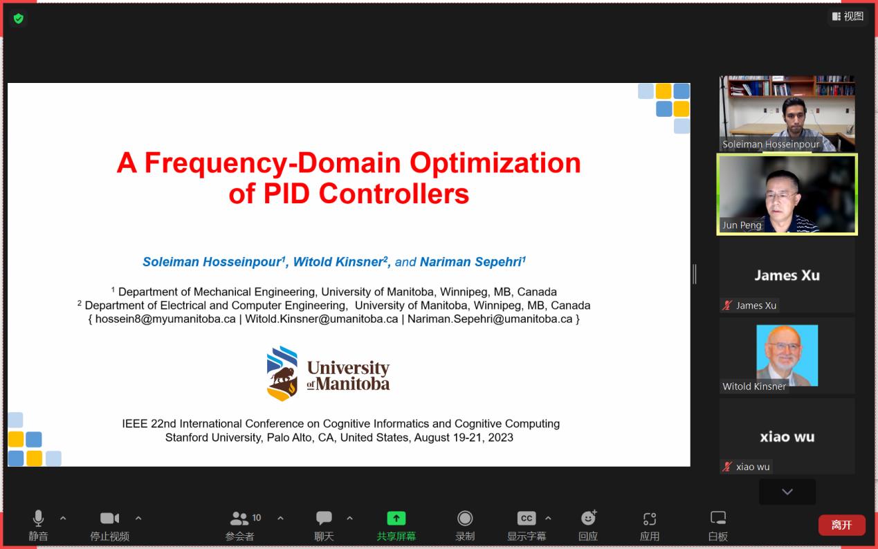
Task: Open the 白板 whiteboard
Action: coord(718,525)
